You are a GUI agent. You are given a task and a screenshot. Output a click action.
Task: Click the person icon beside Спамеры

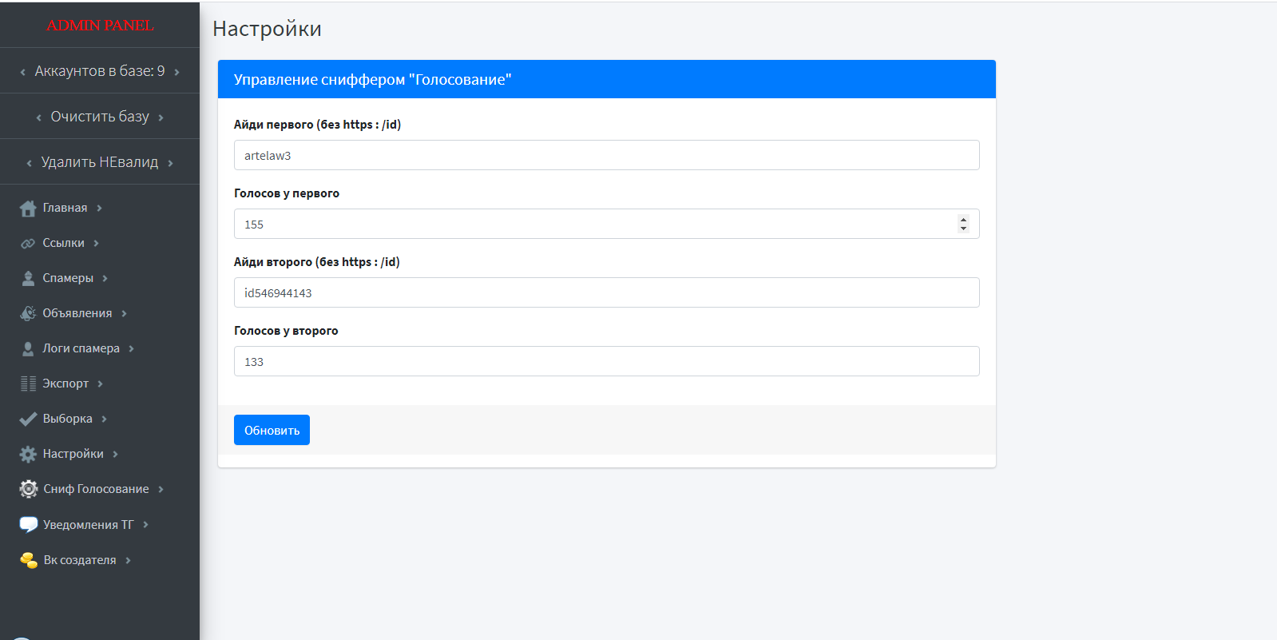(28, 279)
